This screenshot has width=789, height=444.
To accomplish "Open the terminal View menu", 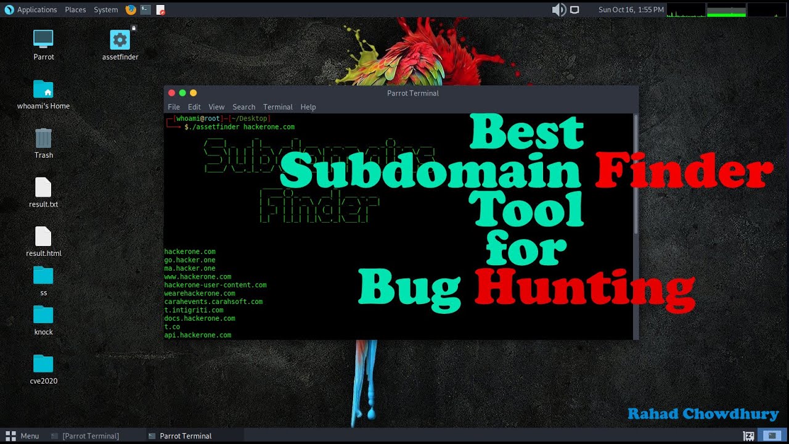I will pos(216,107).
